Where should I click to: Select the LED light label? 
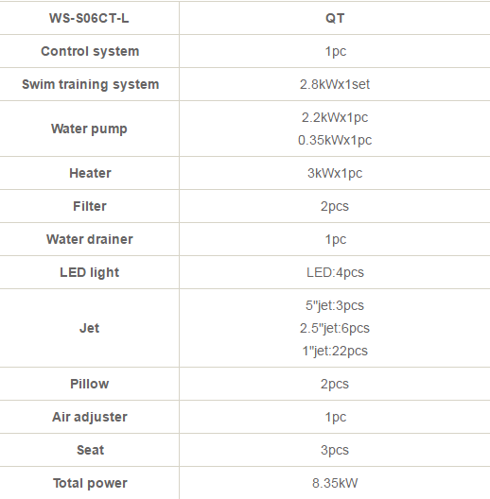90,272
